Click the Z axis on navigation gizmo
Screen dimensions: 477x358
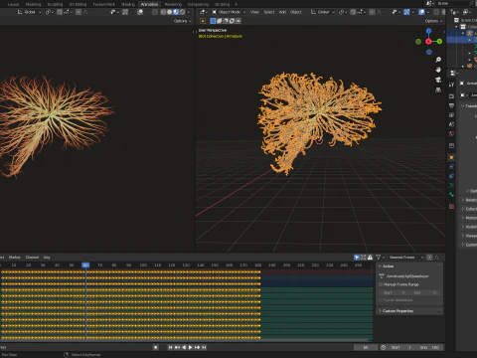[428, 31]
